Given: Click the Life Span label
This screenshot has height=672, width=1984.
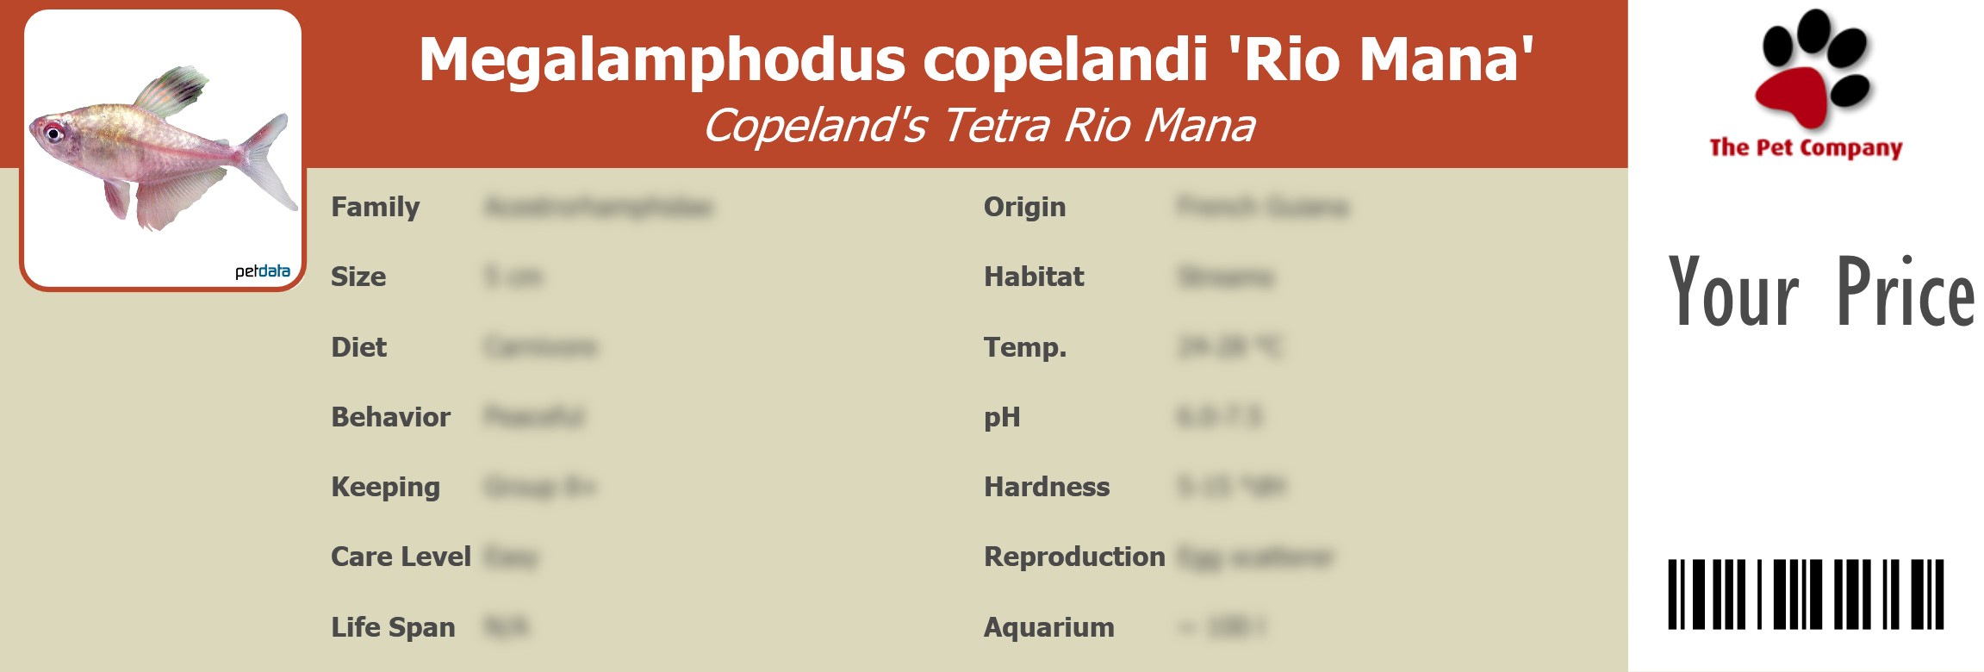Looking at the screenshot, I should pos(393,627).
